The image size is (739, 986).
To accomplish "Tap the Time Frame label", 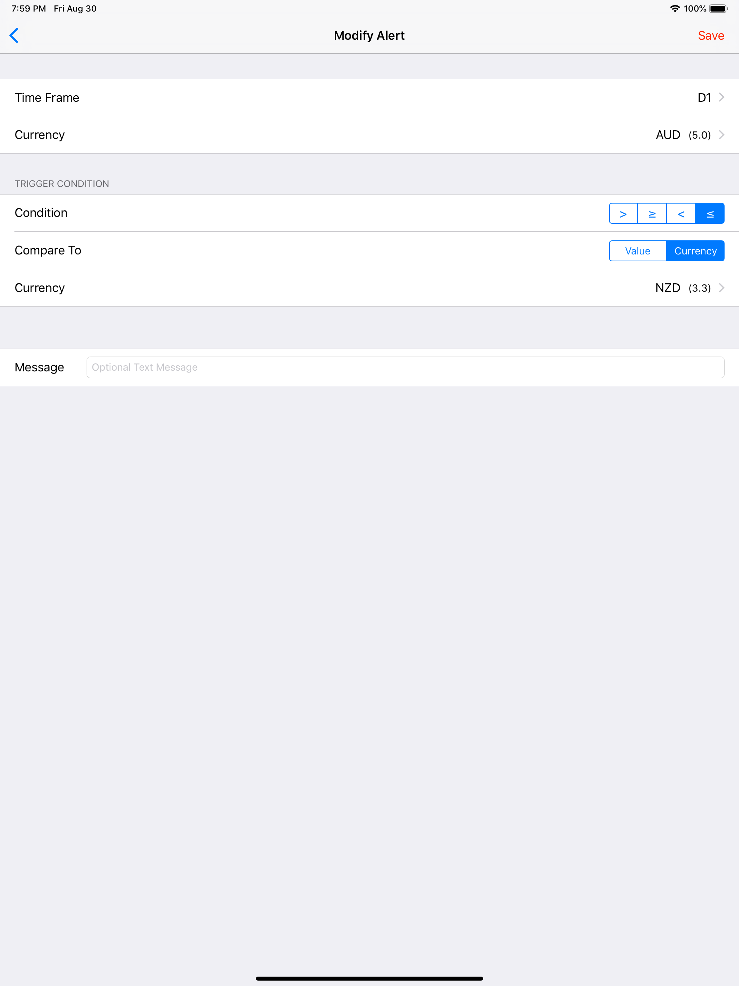I will pos(47,97).
